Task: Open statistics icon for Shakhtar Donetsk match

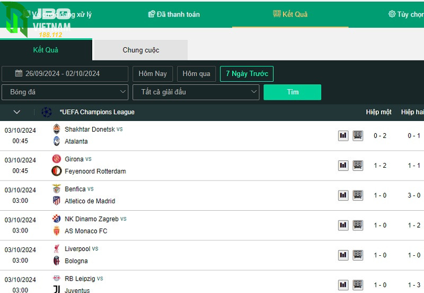Action: pyautogui.click(x=343, y=136)
